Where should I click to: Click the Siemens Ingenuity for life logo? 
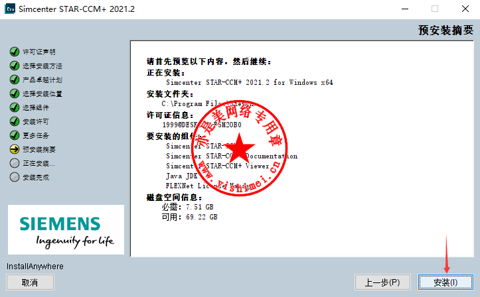(x=66, y=230)
